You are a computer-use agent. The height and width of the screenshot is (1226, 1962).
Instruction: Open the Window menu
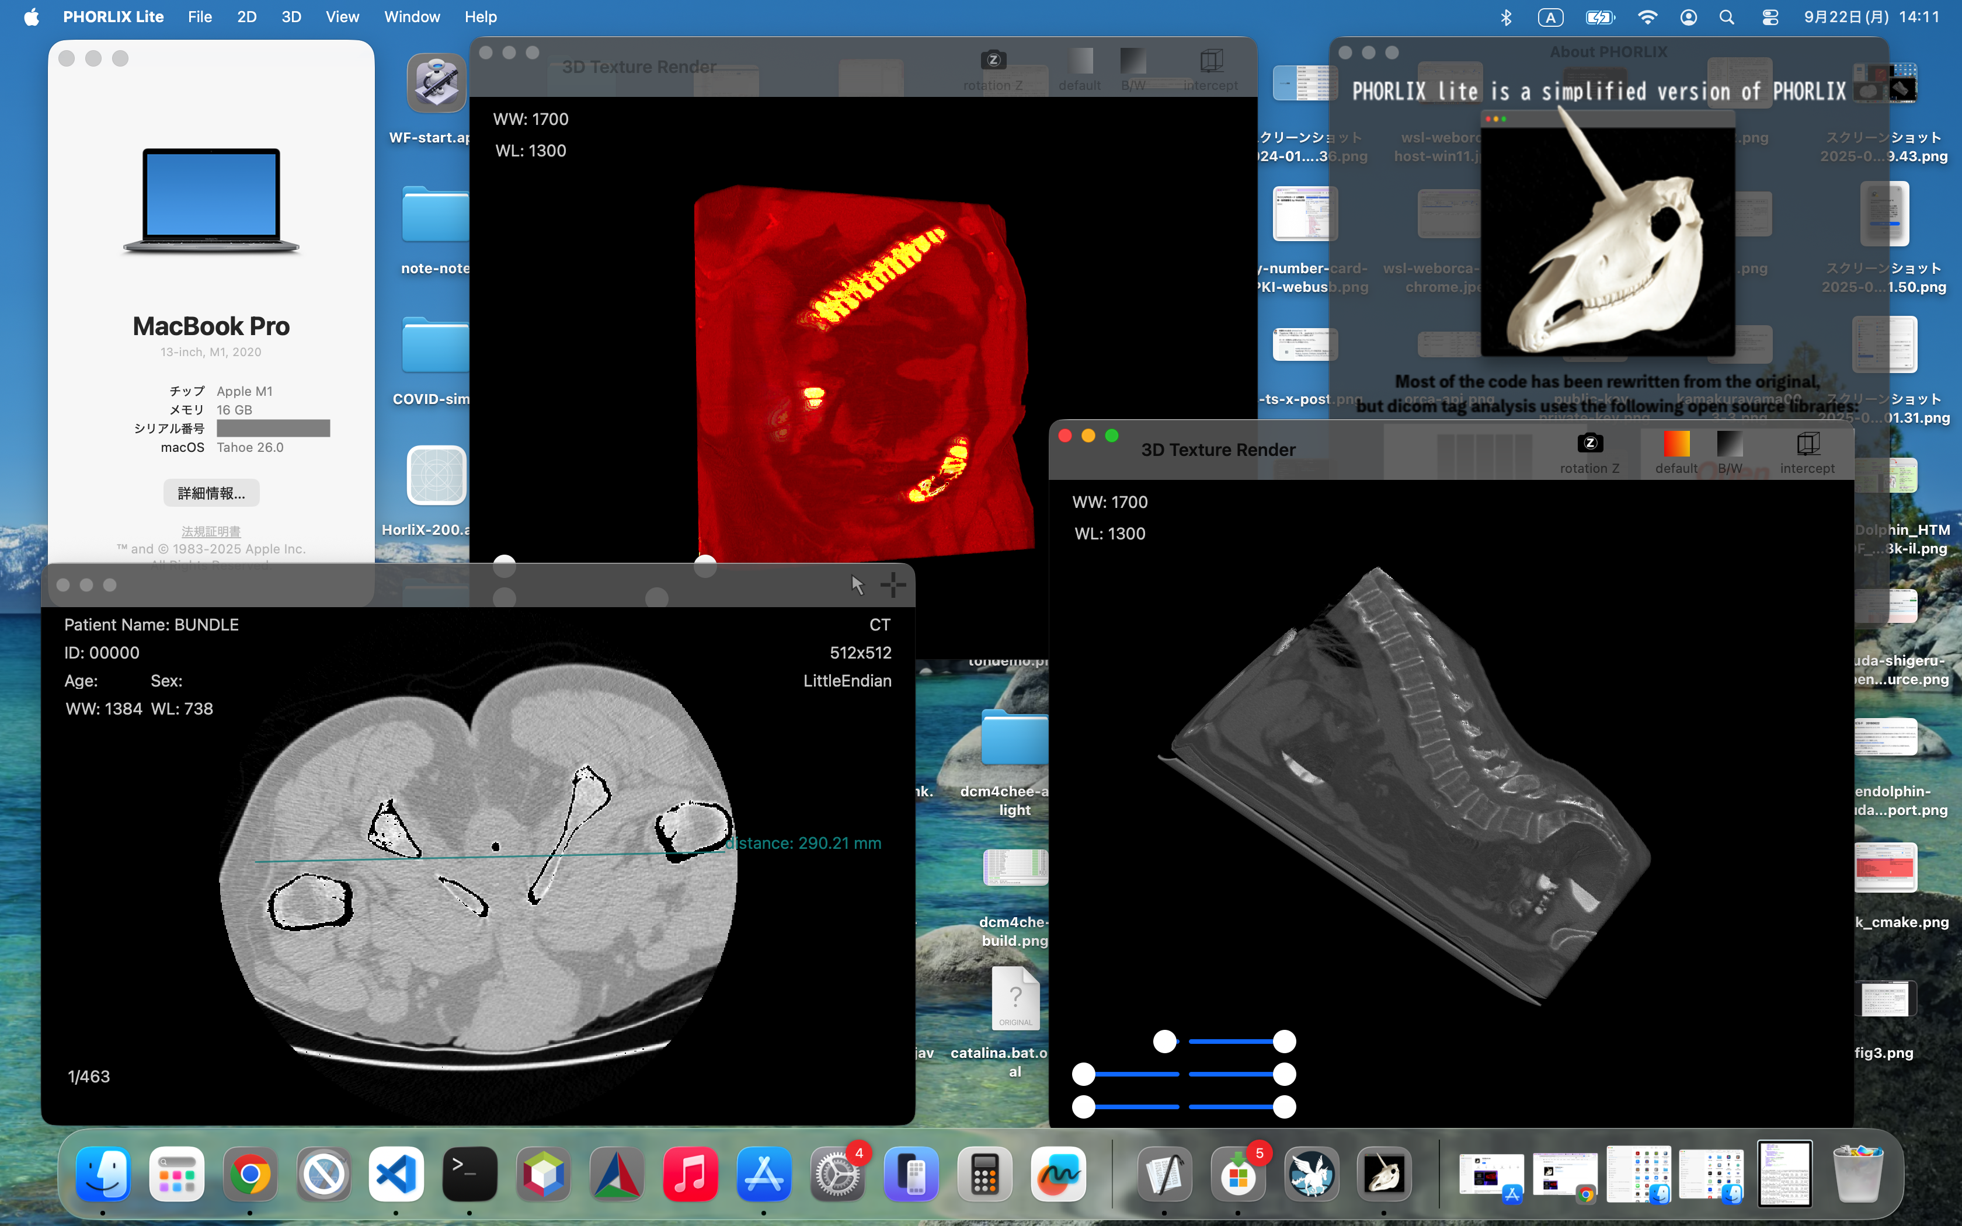(412, 17)
